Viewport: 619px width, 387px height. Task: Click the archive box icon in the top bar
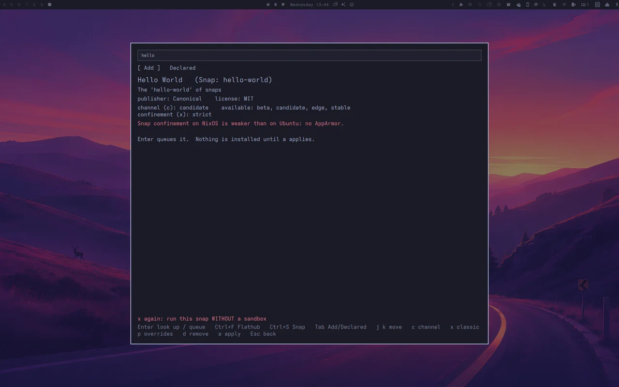tap(508, 4)
